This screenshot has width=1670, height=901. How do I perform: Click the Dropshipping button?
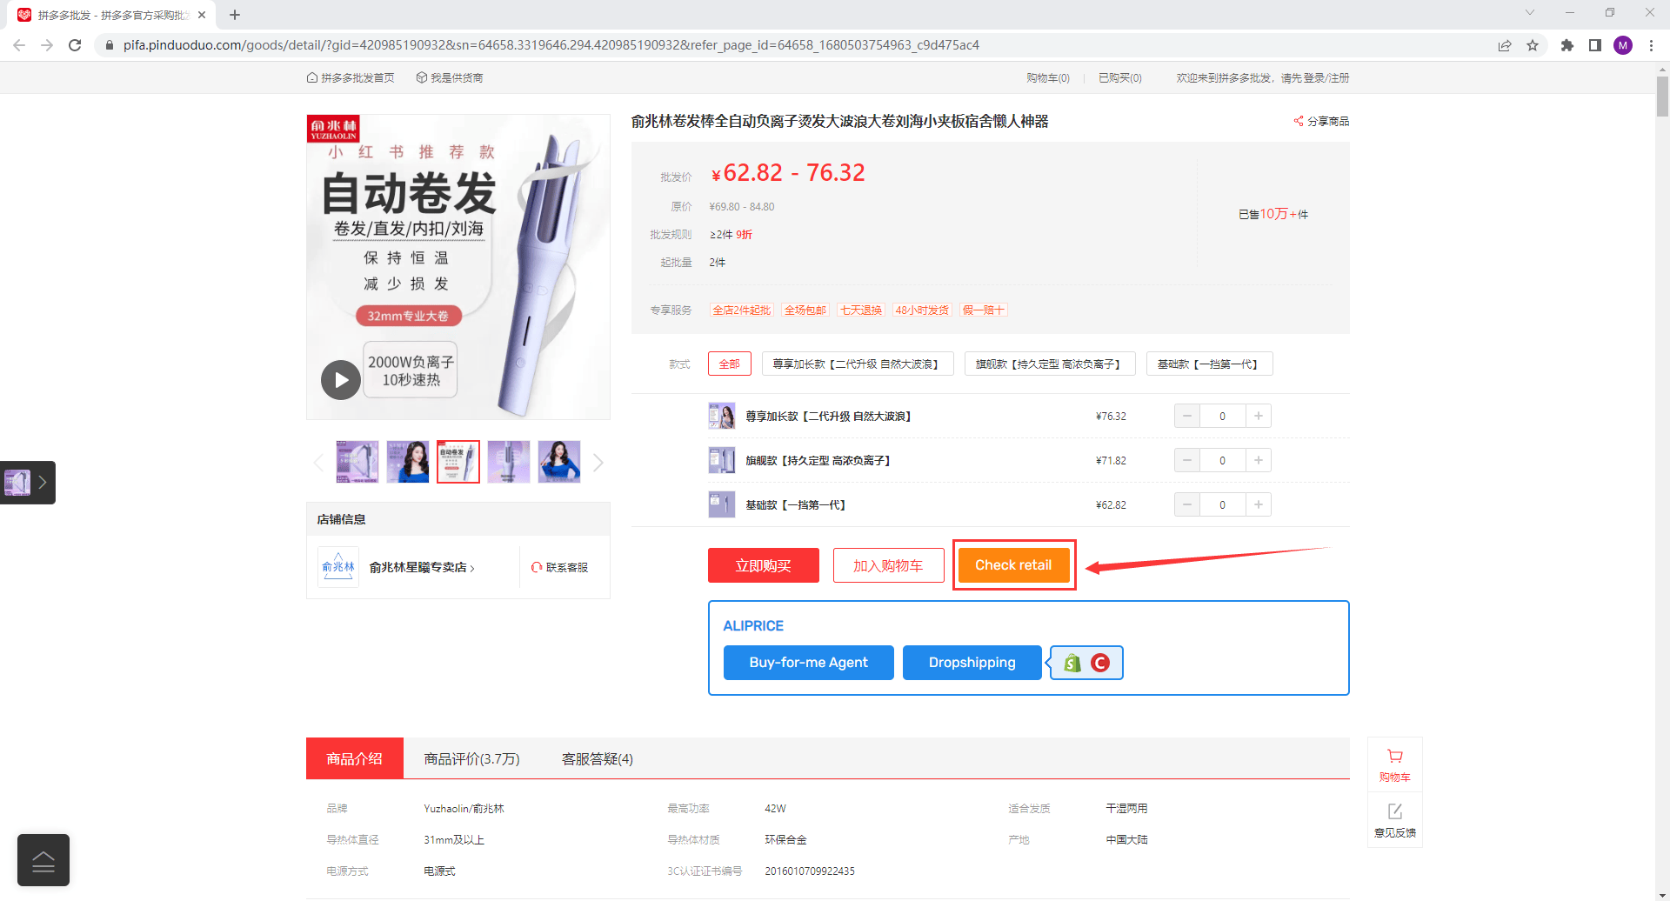click(972, 663)
